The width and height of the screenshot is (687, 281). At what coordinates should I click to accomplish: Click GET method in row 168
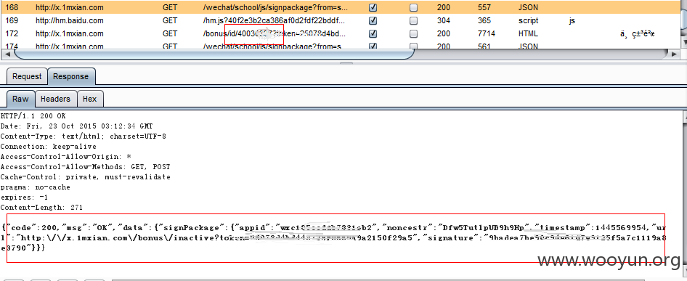click(169, 7)
